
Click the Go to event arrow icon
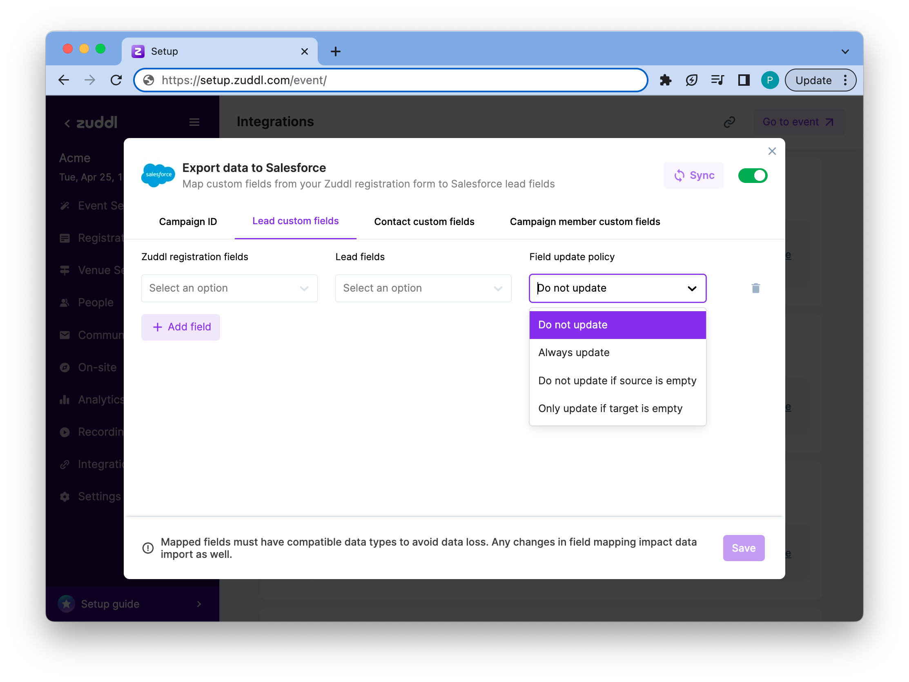tap(830, 122)
